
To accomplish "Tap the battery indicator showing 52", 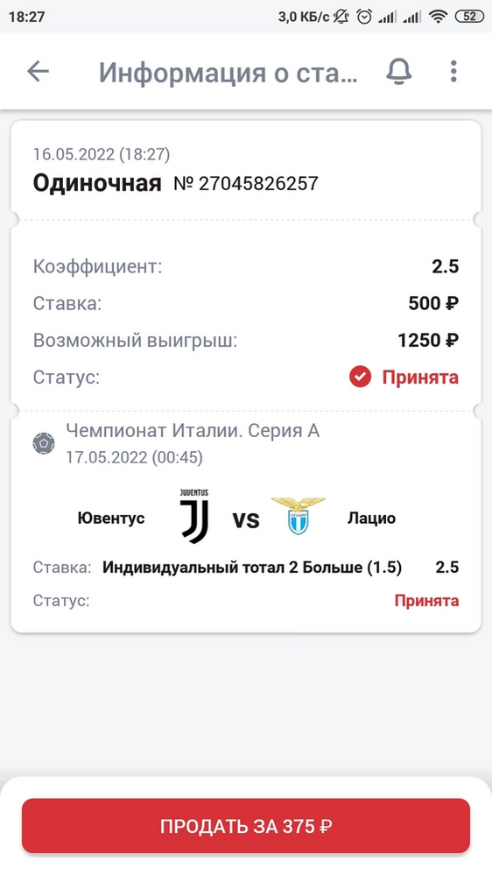I will [x=470, y=17].
